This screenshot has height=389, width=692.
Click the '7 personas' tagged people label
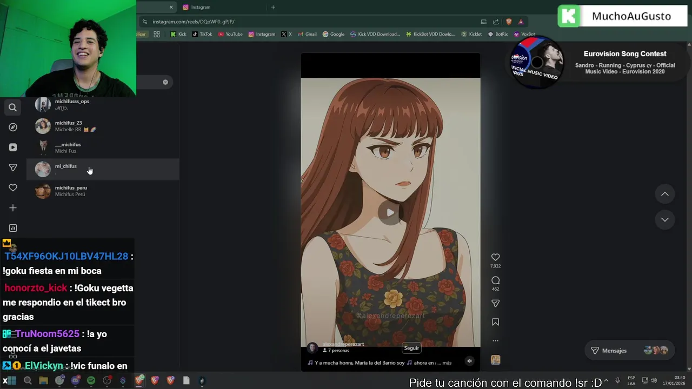pyautogui.click(x=336, y=351)
